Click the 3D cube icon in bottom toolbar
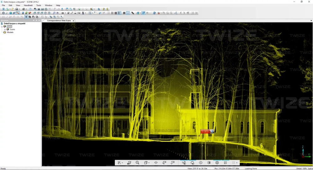This screenshot has height=170, width=313. coord(217,163)
